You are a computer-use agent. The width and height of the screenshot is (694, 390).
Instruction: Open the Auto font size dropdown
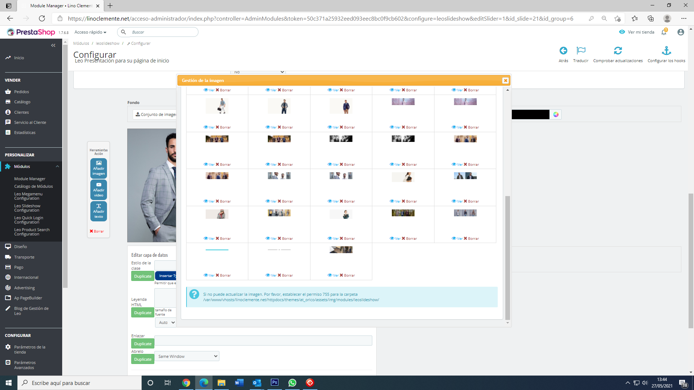pyautogui.click(x=166, y=322)
